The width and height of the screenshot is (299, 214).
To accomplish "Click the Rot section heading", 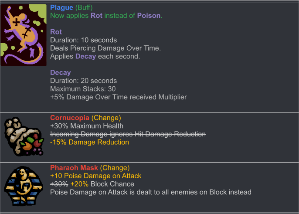I will [x=56, y=32].
